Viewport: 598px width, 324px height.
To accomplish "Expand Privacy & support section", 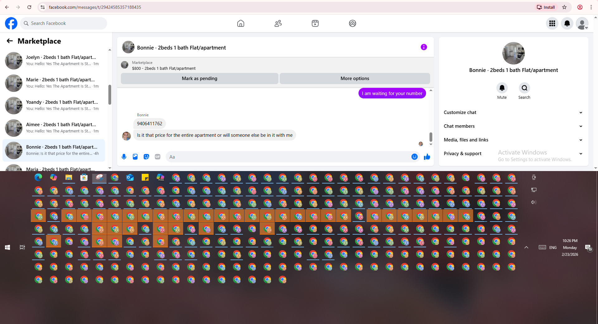I will (513, 154).
